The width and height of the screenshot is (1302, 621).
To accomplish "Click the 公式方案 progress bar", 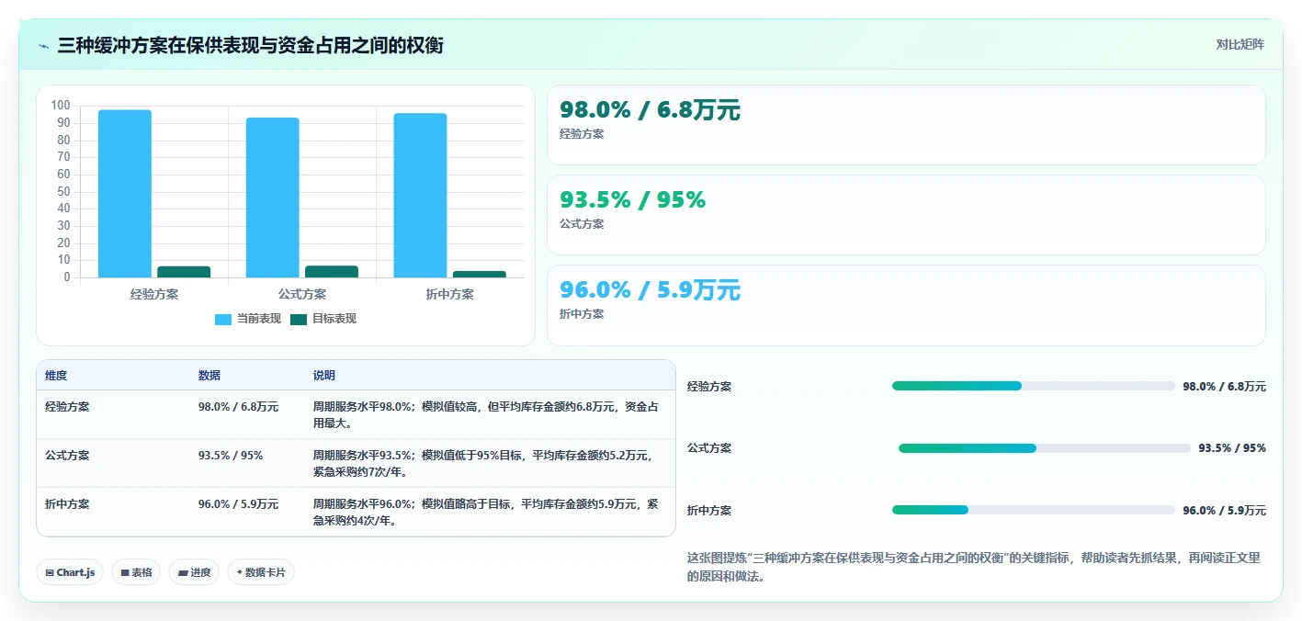I will coord(1045,448).
